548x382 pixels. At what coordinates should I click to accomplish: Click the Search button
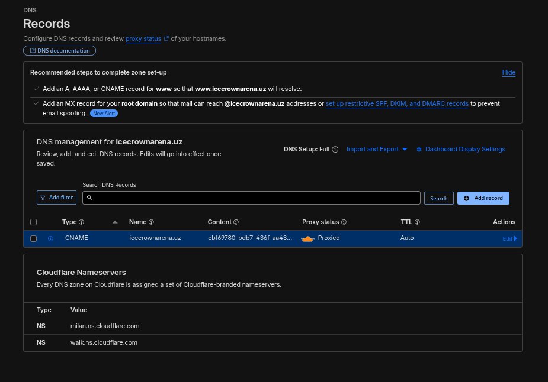[438, 198]
